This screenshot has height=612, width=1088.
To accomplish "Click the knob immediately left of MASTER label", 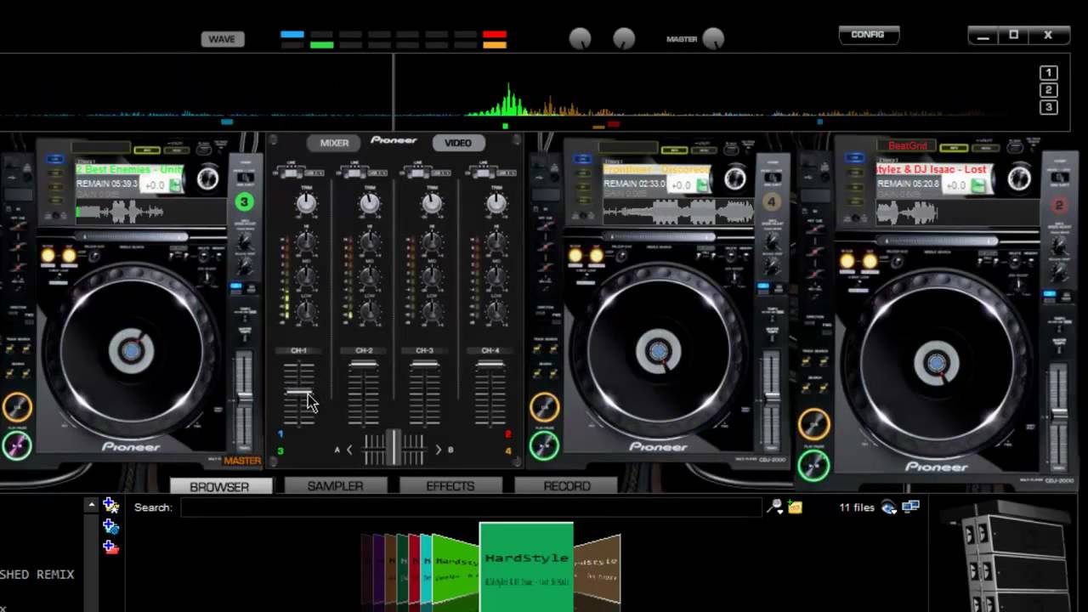I will [x=624, y=38].
